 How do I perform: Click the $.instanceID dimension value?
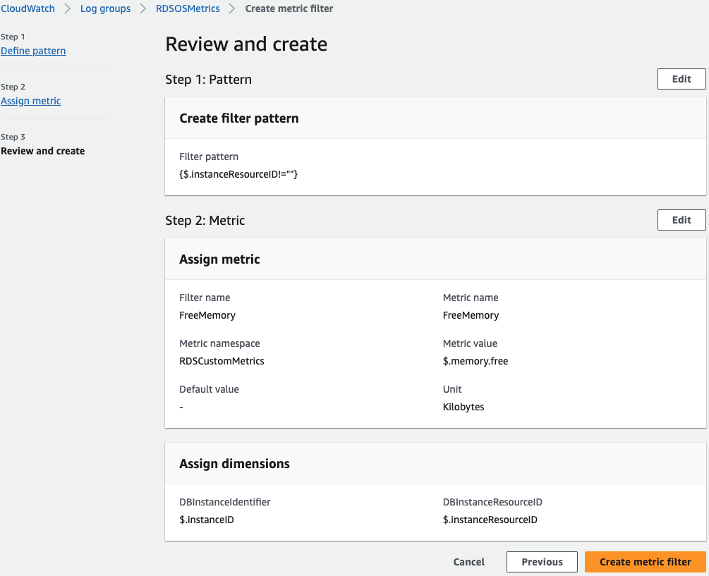[x=207, y=520]
